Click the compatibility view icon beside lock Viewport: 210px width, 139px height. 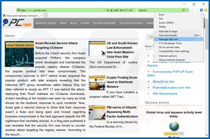tap(108, 10)
